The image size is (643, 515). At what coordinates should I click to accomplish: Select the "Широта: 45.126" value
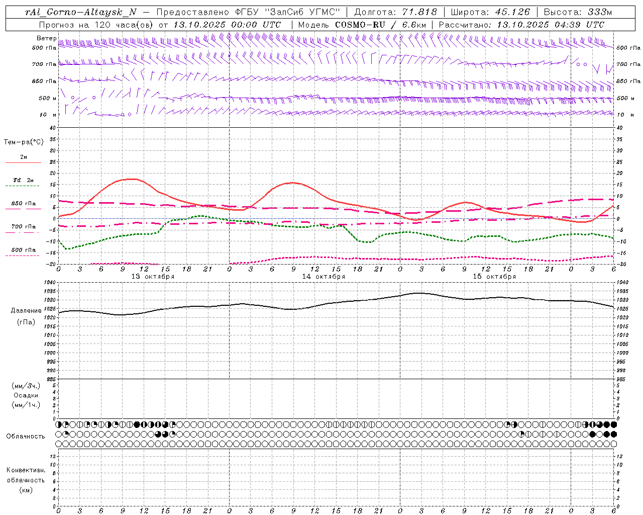[x=491, y=13]
